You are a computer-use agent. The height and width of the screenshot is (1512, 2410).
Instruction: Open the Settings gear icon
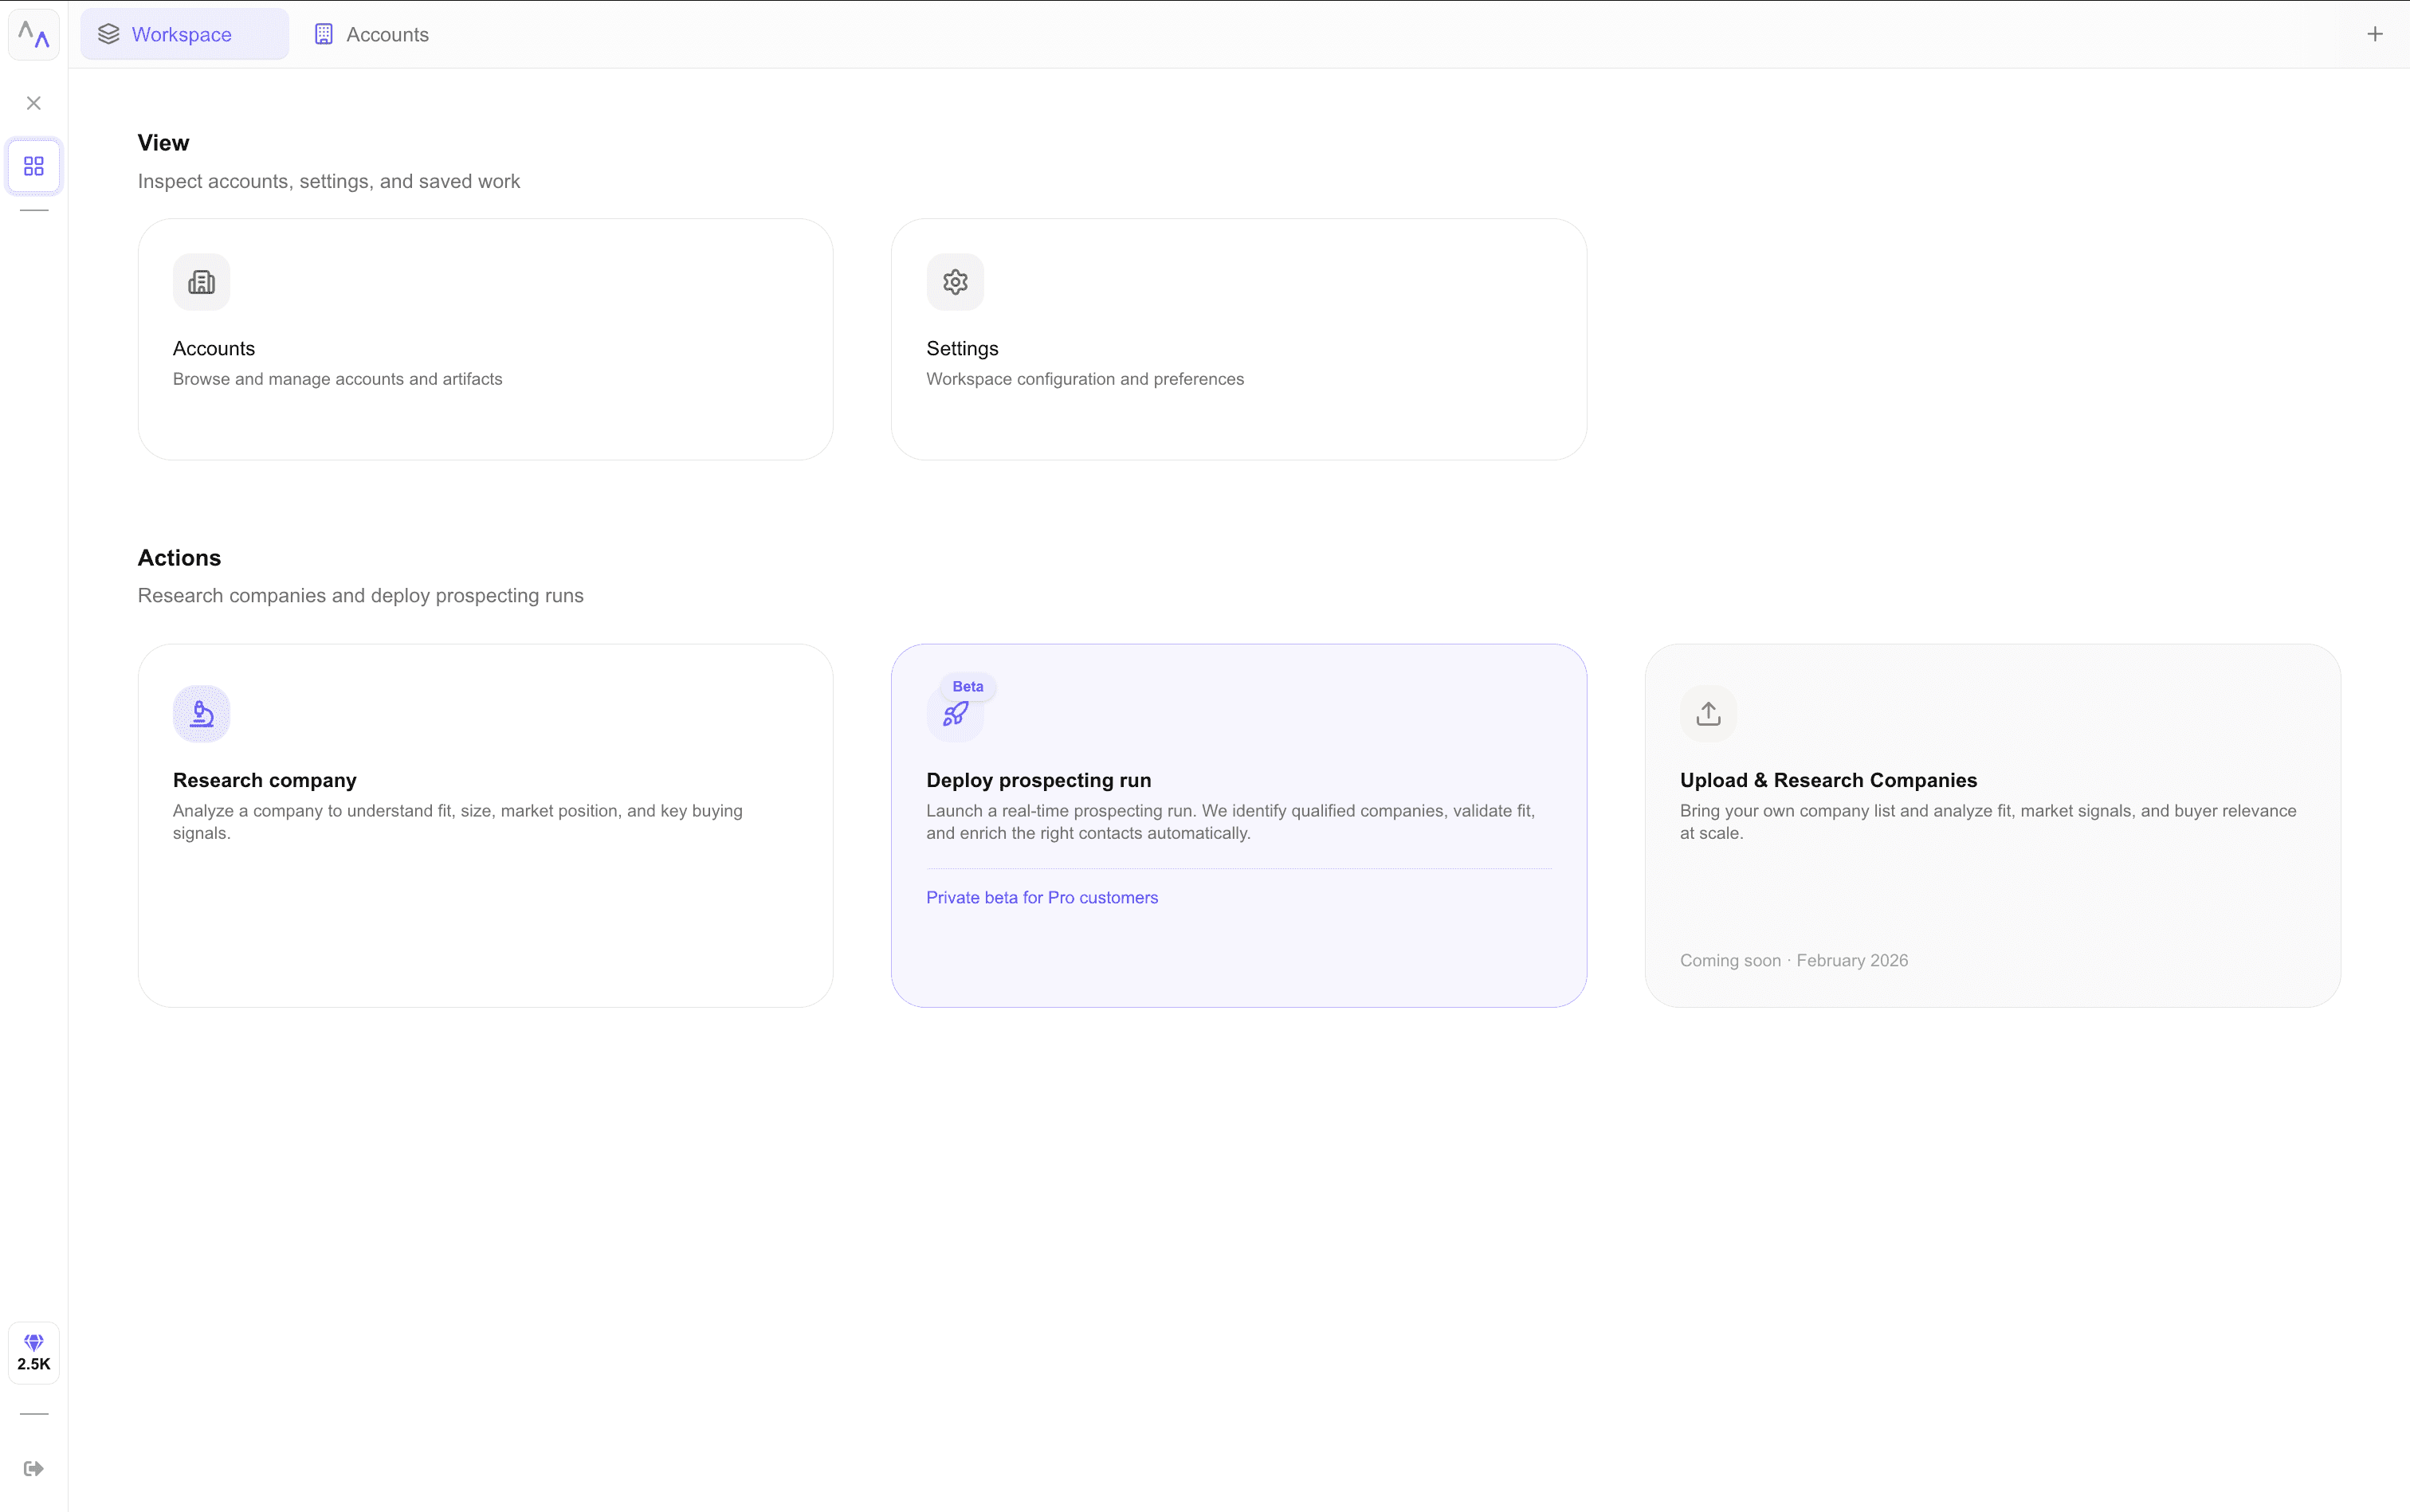click(x=953, y=282)
